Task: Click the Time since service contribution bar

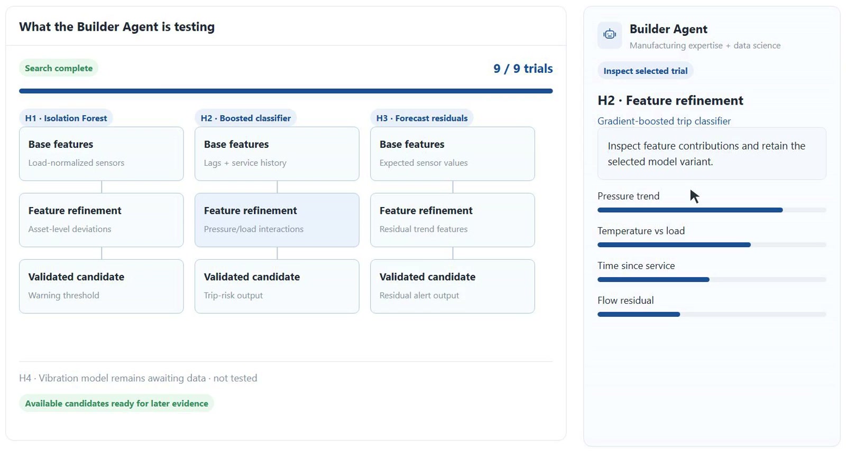Action: [x=712, y=280]
